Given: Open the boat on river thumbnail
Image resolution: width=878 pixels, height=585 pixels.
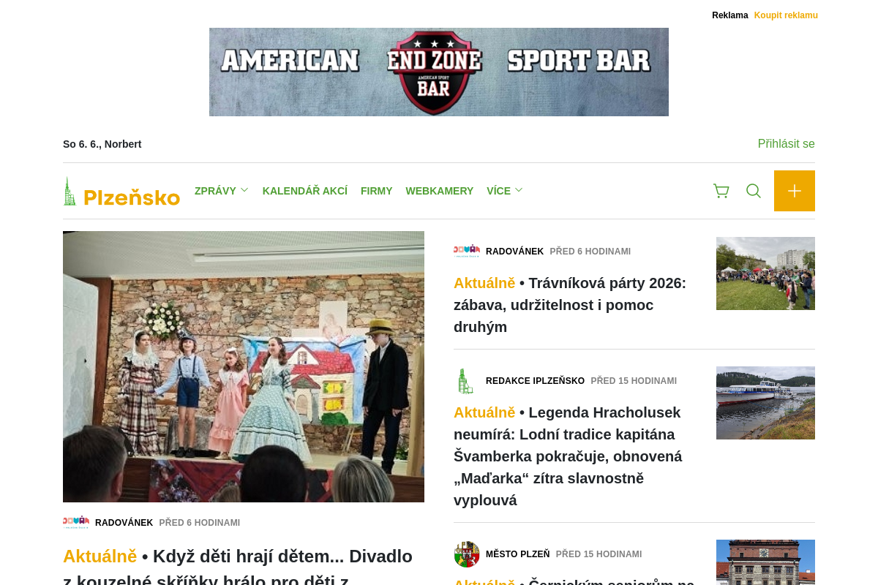Looking at the screenshot, I should [x=765, y=403].
